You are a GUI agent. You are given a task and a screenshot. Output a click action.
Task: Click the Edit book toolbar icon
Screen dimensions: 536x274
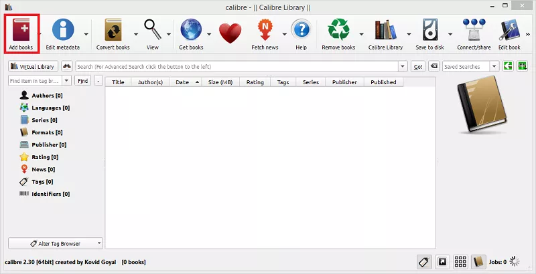pyautogui.click(x=509, y=30)
